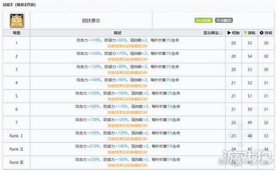Click description line 攻击力+130%，防御力+80%
The width and height of the screenshot is (277, 171).
coord(128,67)
